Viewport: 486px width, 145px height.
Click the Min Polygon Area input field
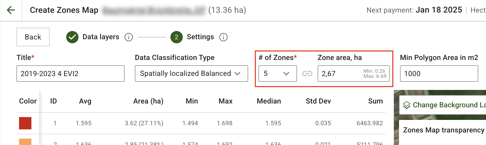(439, 74)
